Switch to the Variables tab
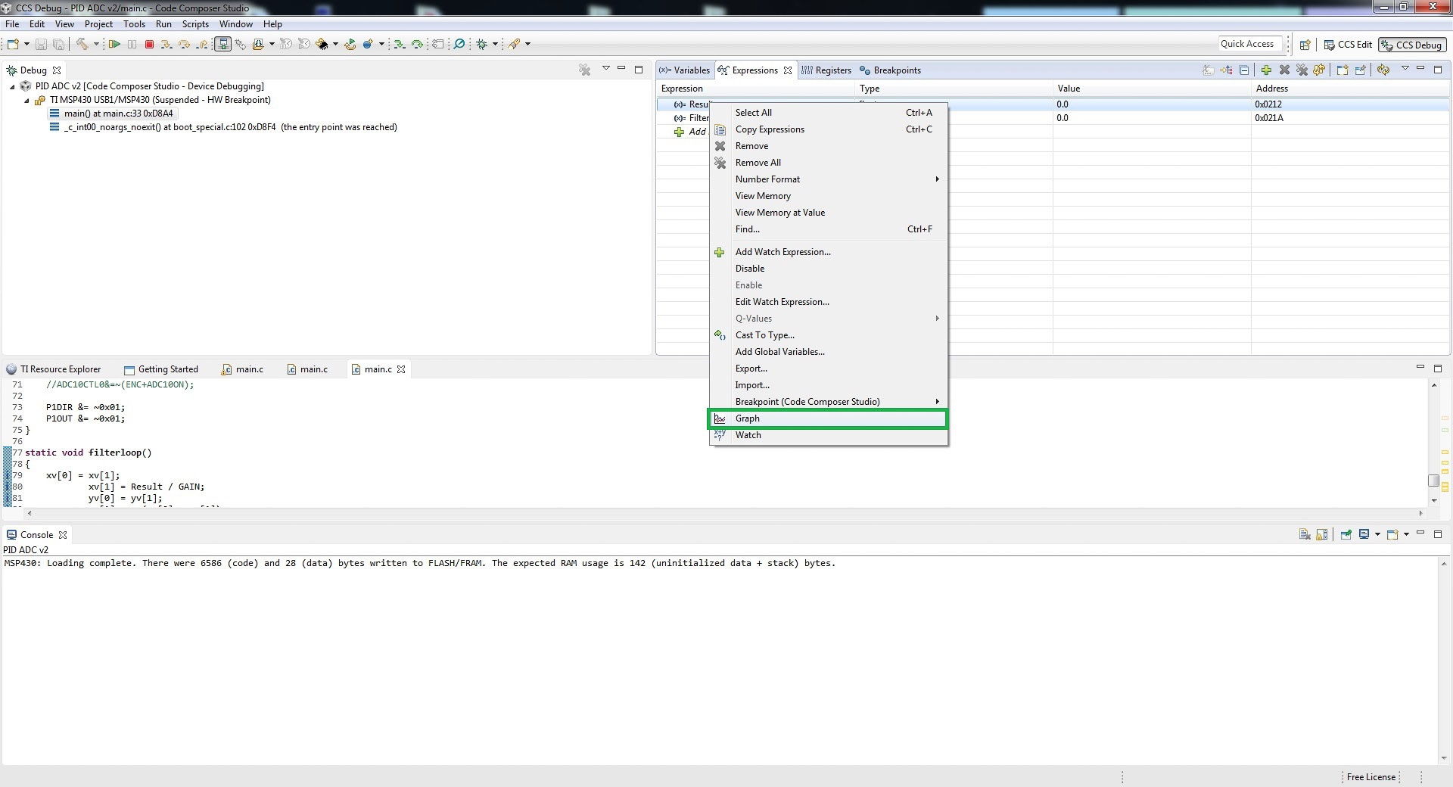The width and height of the screenshot is (1453, 787). 685,70
